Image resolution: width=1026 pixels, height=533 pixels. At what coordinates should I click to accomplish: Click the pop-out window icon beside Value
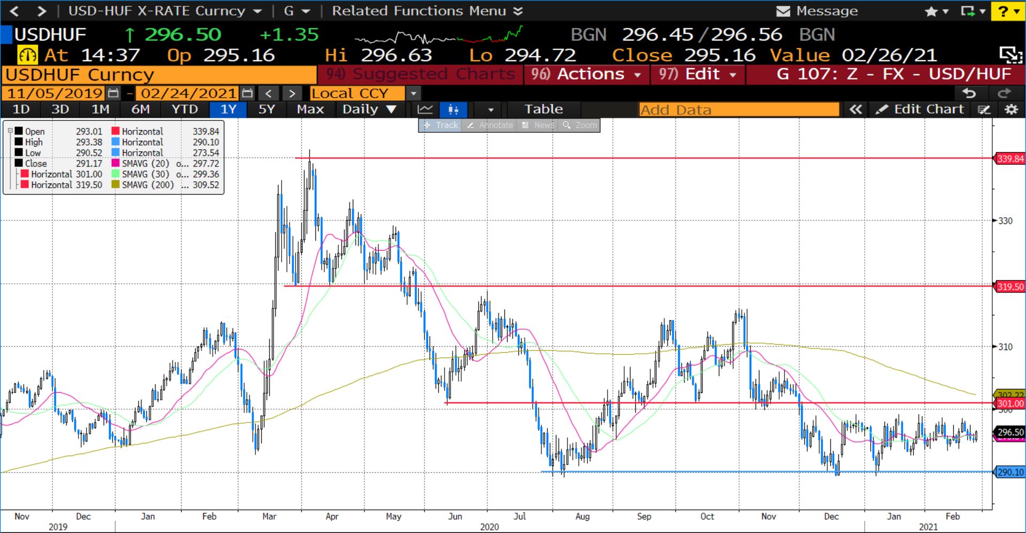1011,55
